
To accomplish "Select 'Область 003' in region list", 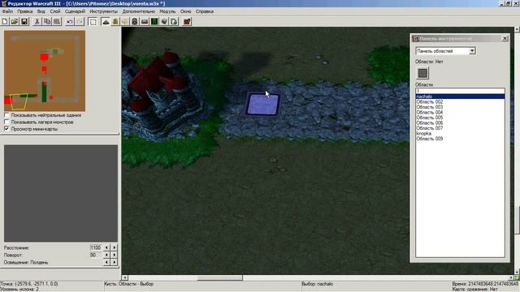I will pos(461,107).
